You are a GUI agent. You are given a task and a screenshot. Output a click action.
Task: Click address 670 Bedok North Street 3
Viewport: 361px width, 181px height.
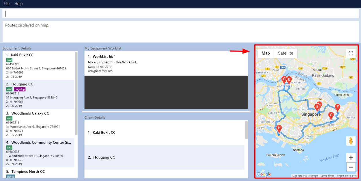pyautogui.click(x=36, y=68)
